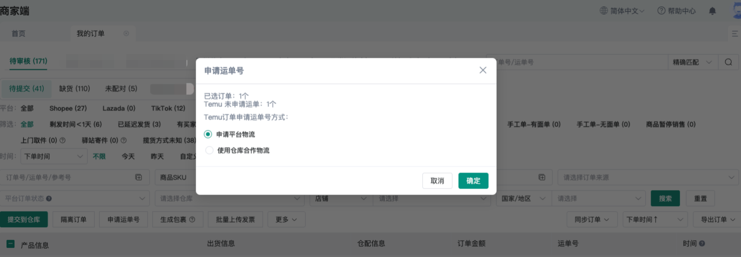Click the question mark icon beside 帮助中心
This screenshot has width=741, height=257.
point(661,11)
